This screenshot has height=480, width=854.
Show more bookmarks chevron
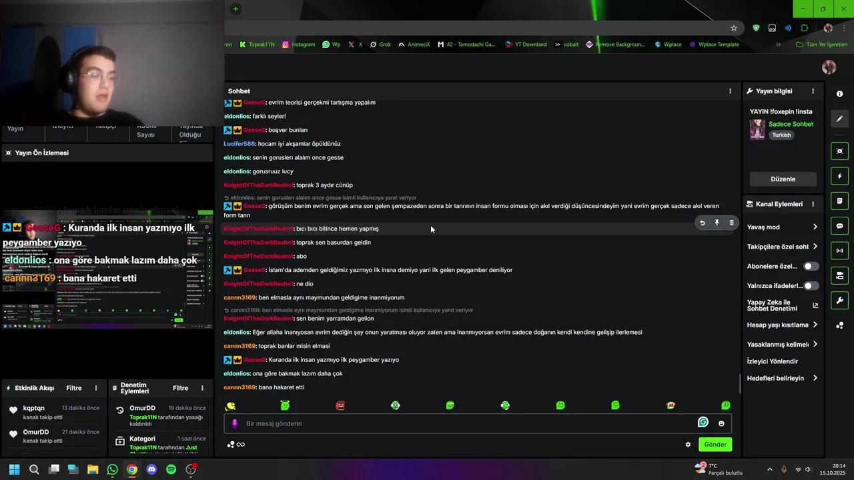pos(778,44)
